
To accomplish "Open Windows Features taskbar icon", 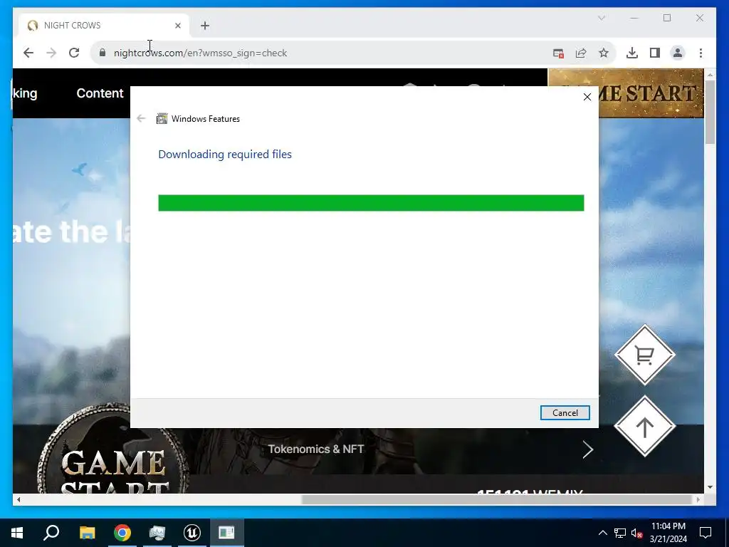I will pyautogui.click(x=226, y=533).
